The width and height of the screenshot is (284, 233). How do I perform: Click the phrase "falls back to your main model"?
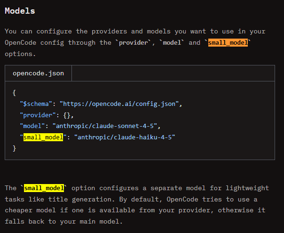point(62,222)
